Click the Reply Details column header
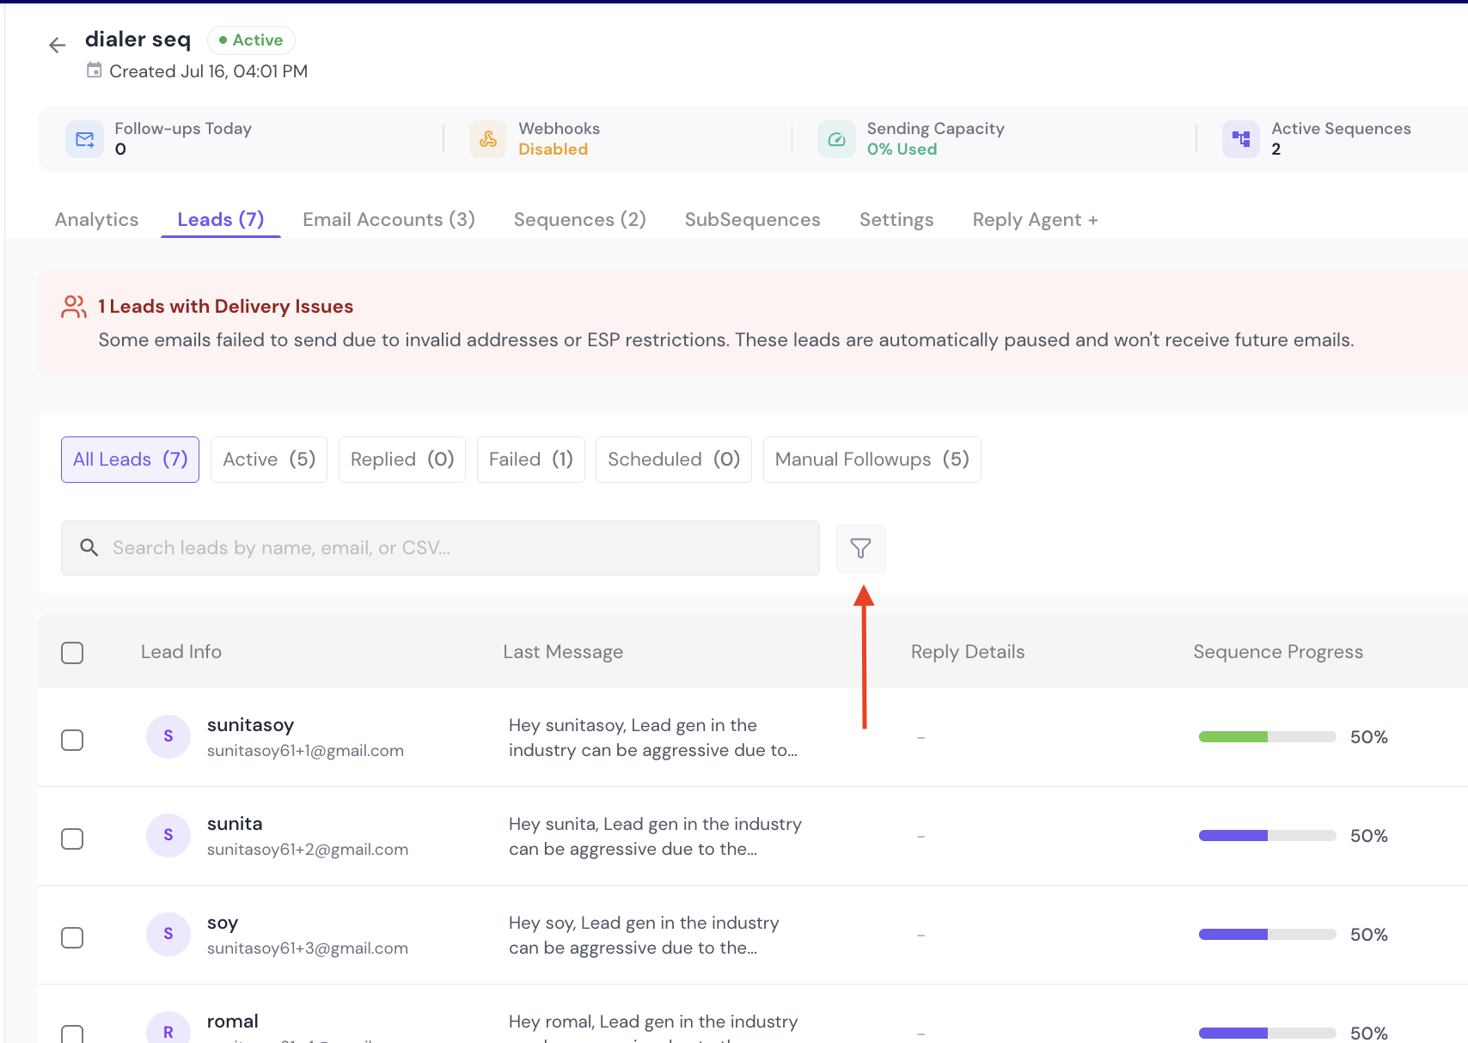This screenshot has width=1468, height=1043. 968,652
